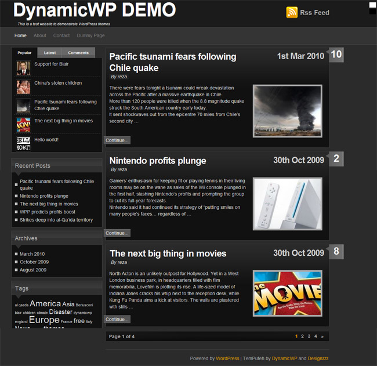Click current page 1 in pagination

coord(296,336)
